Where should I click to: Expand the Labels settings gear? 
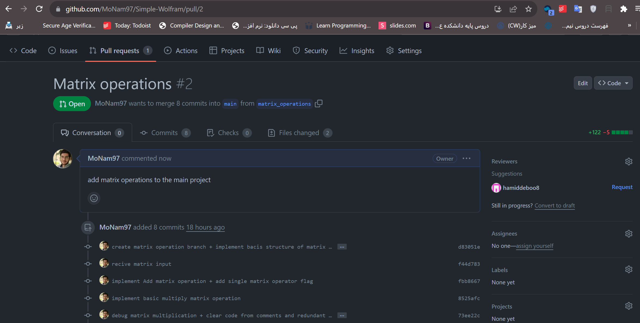629,270
